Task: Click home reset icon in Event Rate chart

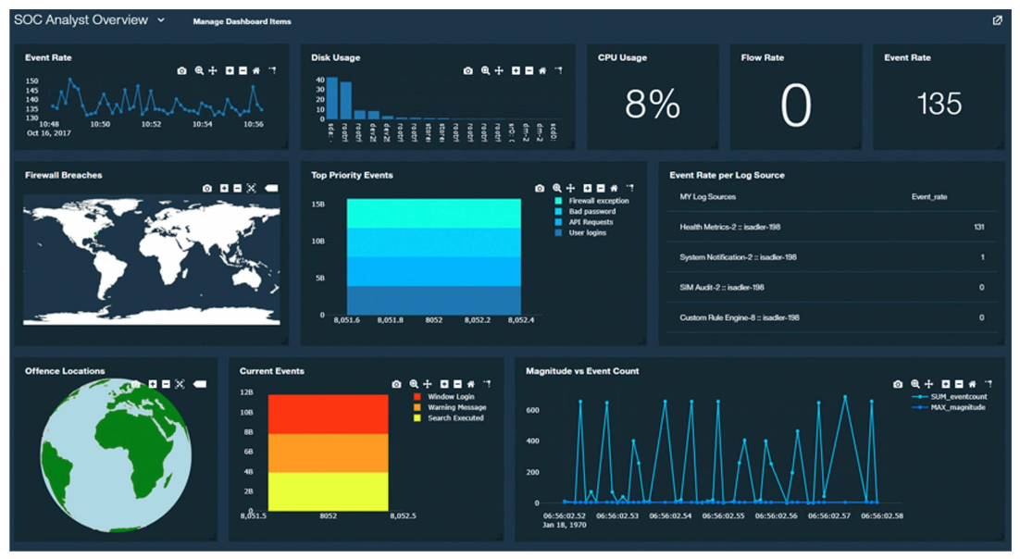Action: point(256,70)
